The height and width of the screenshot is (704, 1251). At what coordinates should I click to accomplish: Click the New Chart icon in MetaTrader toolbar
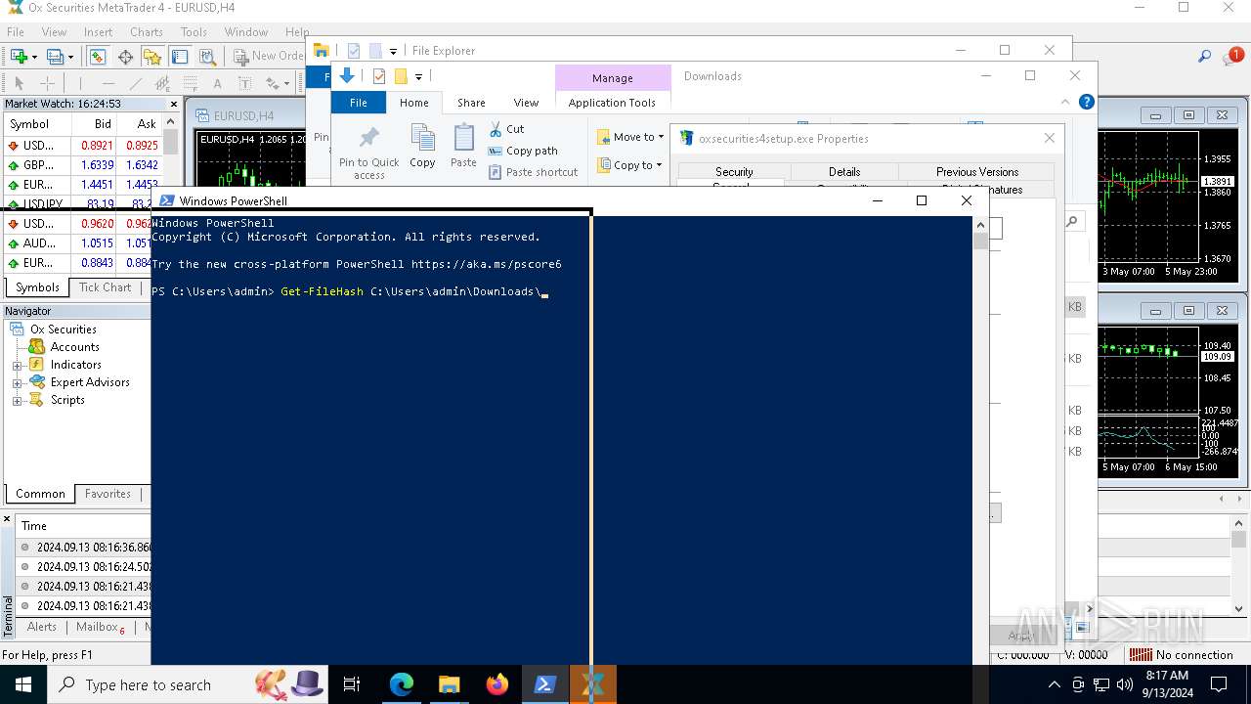(x=19, y=57)
